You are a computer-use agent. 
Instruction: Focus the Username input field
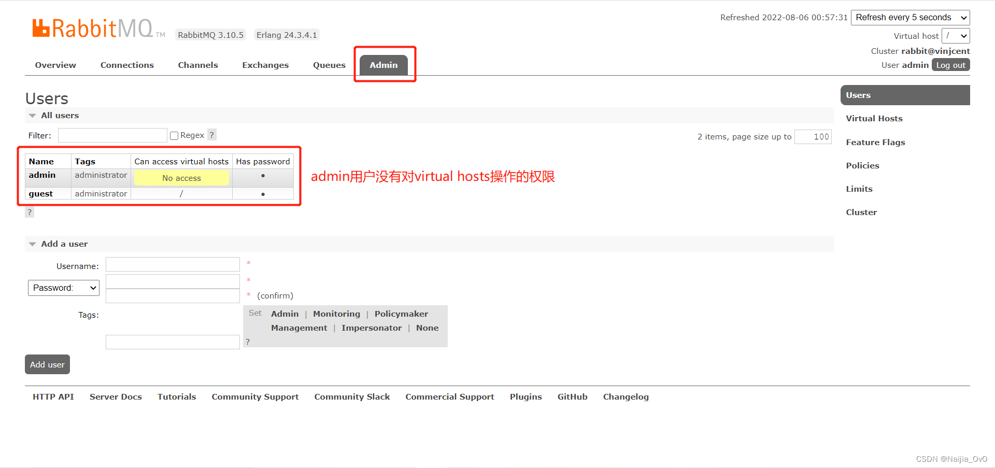[173, 265]
